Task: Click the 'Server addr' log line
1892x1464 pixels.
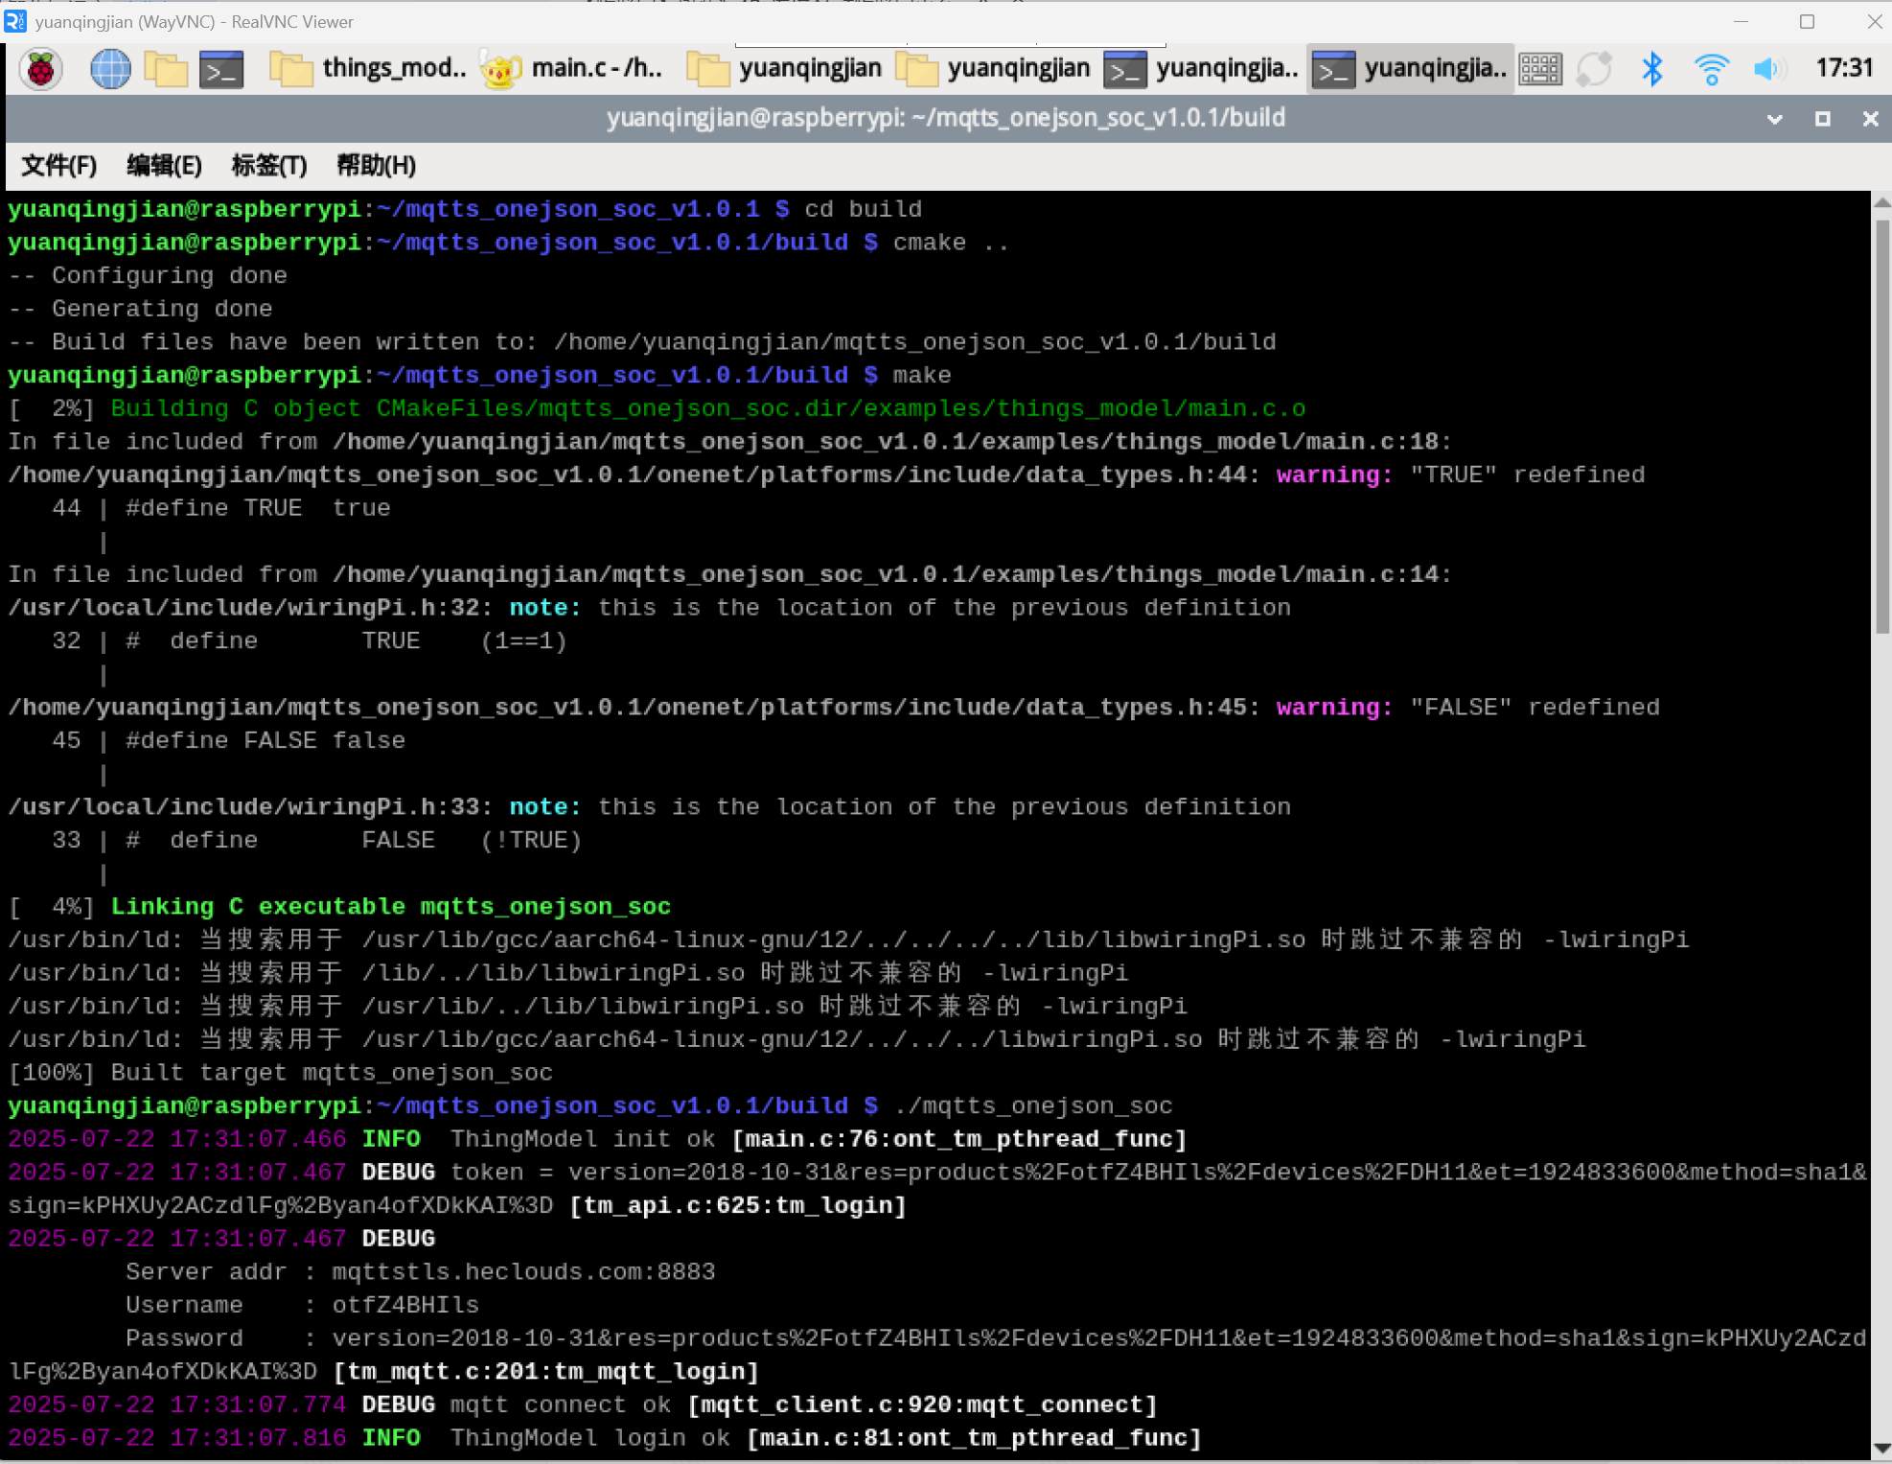Action: click(x=421, y=1272)
